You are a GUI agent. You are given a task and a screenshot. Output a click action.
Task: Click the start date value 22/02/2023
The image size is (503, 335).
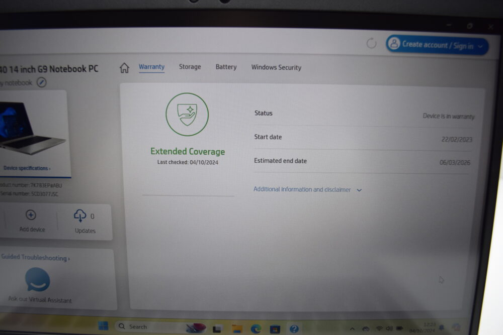[x=457, y=139]
